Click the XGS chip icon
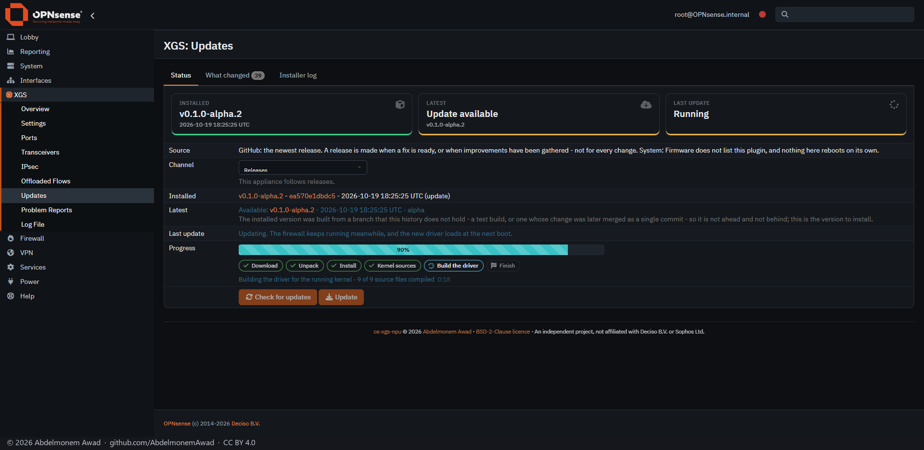Viewport: 924px width, 450px height. 9,95
